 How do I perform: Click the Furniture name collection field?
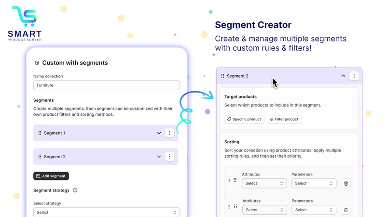click(x=107, y=85)
